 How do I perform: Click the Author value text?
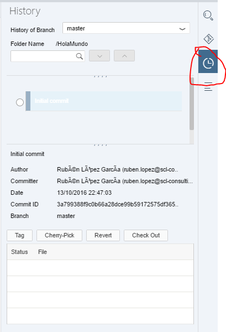point(118,170)
